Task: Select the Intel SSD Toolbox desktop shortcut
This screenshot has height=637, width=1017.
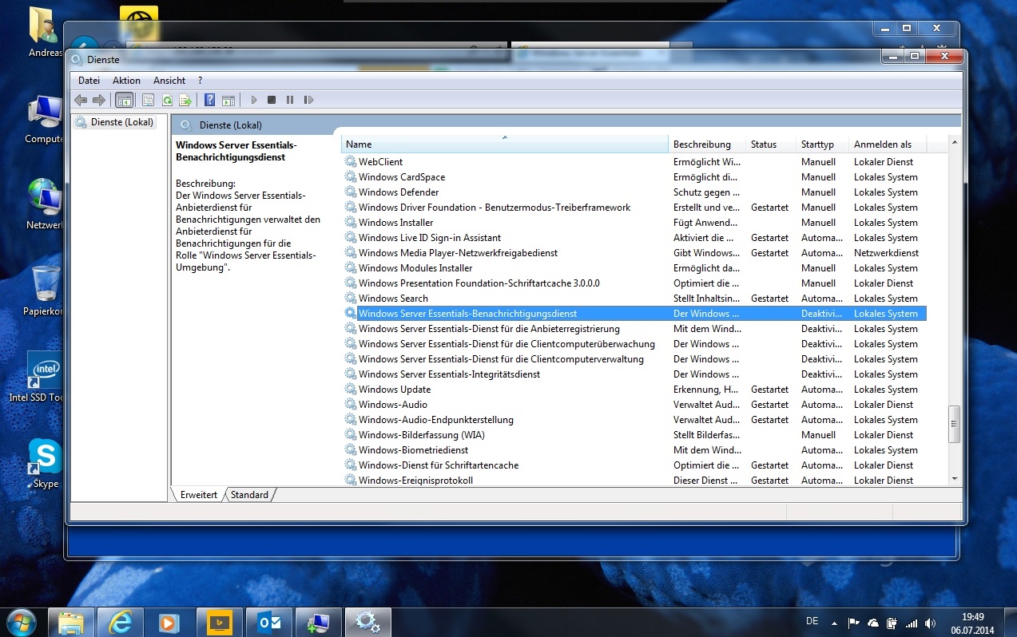Action: pyautogui.click(x=45, y=377)
